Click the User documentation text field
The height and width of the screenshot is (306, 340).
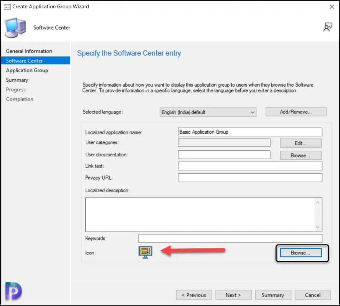coord(224,155)
